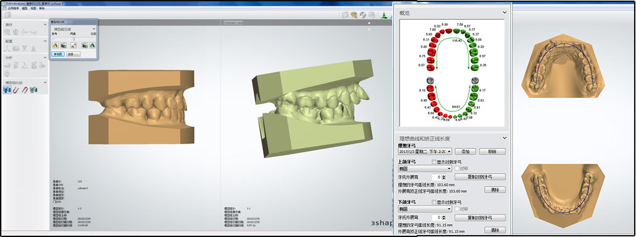Image resolution: width=636 pixels, height=237 pixels.
Task: Select the first model comparison icon in left sidebar
Action: tap(7, 90)
